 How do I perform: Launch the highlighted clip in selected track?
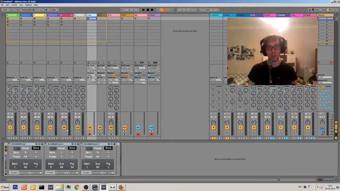click(89, 19)
